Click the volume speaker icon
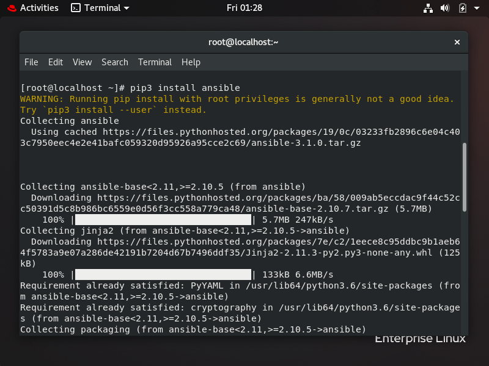The image size is (489, 366). (x=445, y=8)
